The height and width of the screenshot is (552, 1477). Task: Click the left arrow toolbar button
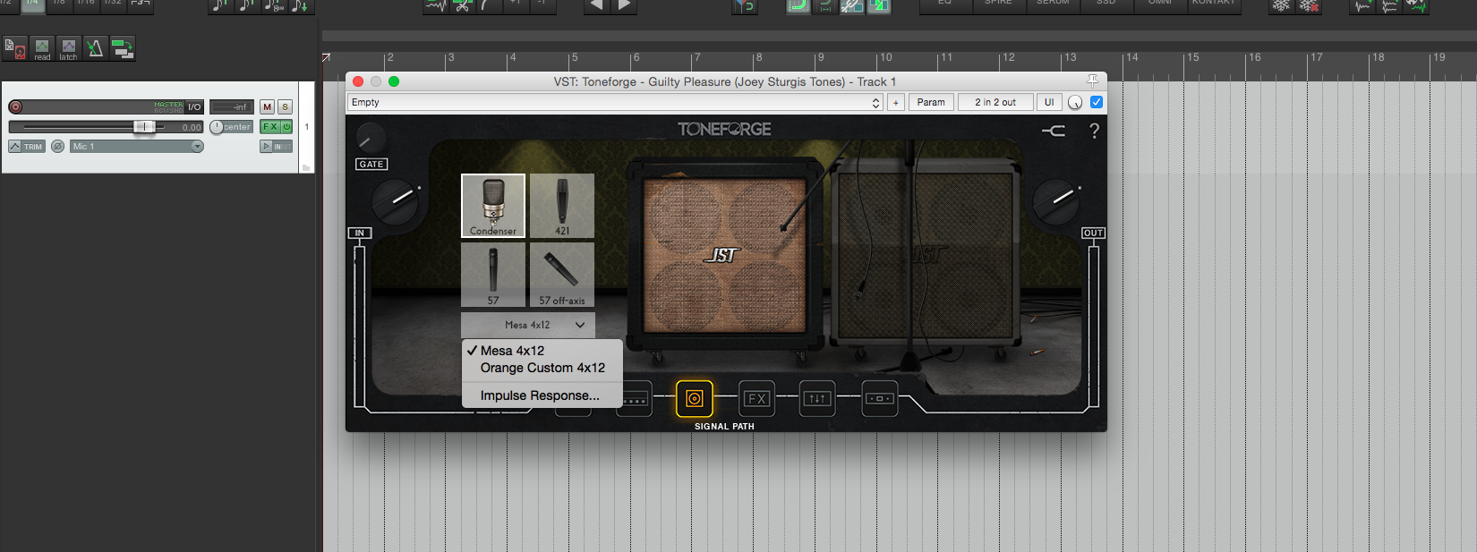tap(596, 5)
